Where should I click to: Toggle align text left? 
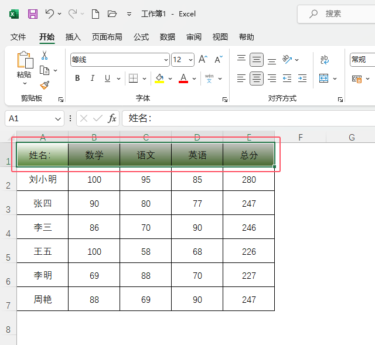(241, 78)
